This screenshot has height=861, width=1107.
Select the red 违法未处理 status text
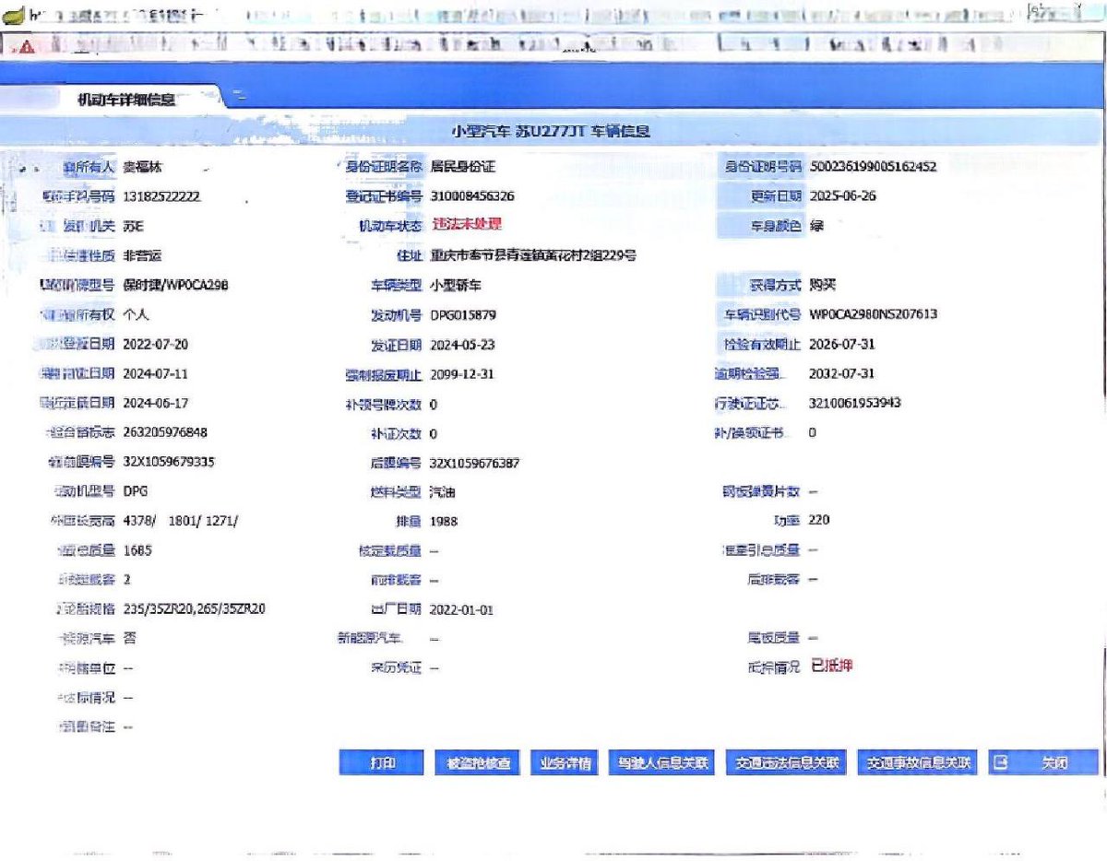click(466, 225)
